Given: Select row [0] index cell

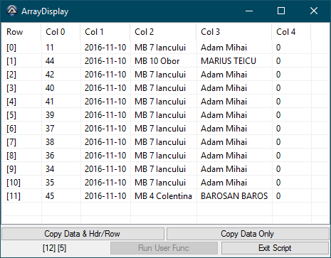Looking at the screenshot, I should (x=11, y=48).
